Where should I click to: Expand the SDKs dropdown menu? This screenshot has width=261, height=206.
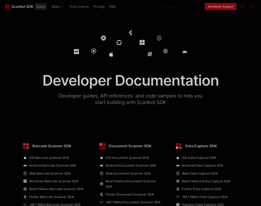(58, 7)
